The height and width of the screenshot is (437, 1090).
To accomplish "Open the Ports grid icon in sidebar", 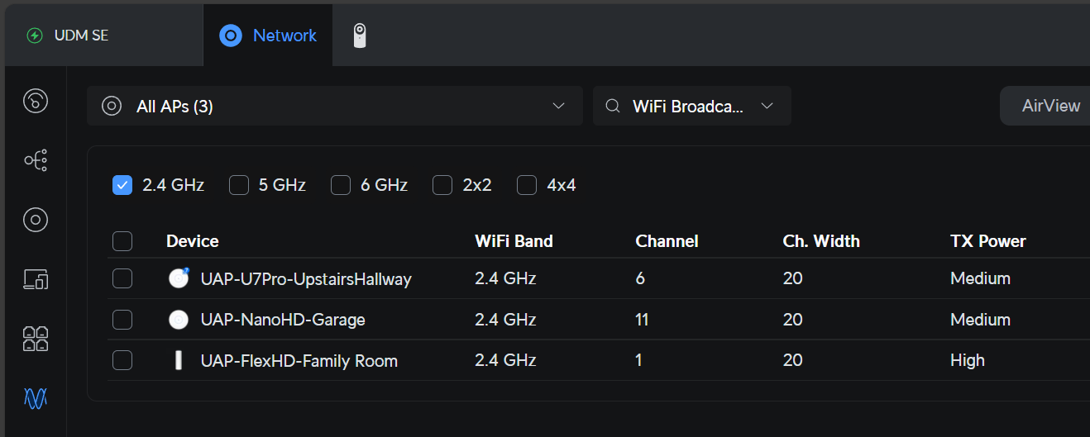I will tap(36, 339).
